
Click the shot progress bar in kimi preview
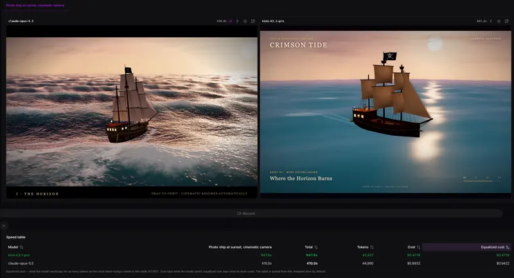coord(482,181)
